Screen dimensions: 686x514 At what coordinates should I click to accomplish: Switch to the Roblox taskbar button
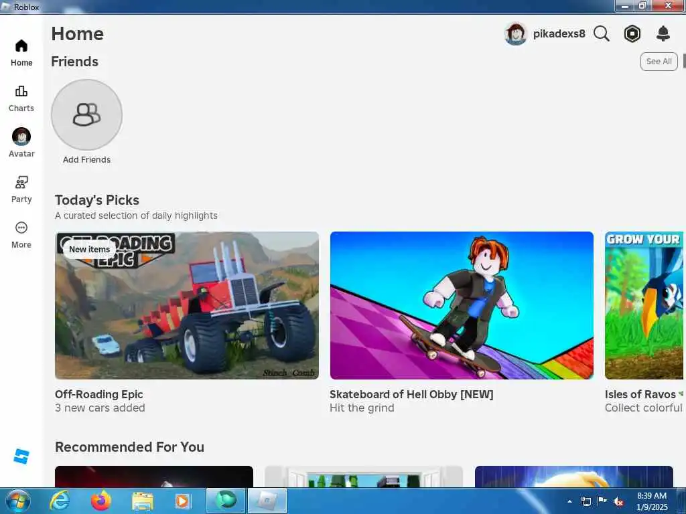(x=267, y=501)
